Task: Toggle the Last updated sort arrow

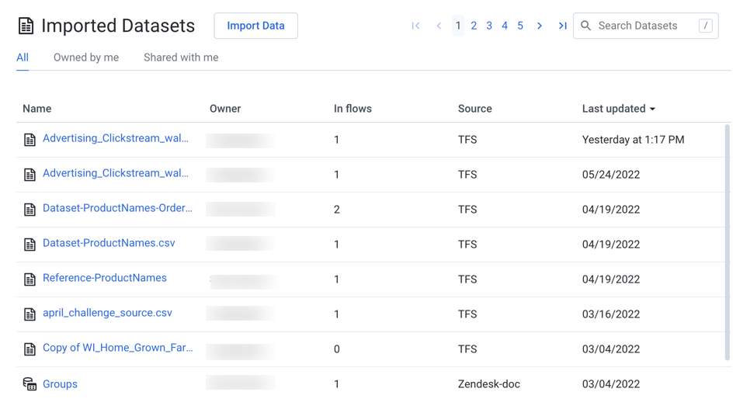Action: 652,109
